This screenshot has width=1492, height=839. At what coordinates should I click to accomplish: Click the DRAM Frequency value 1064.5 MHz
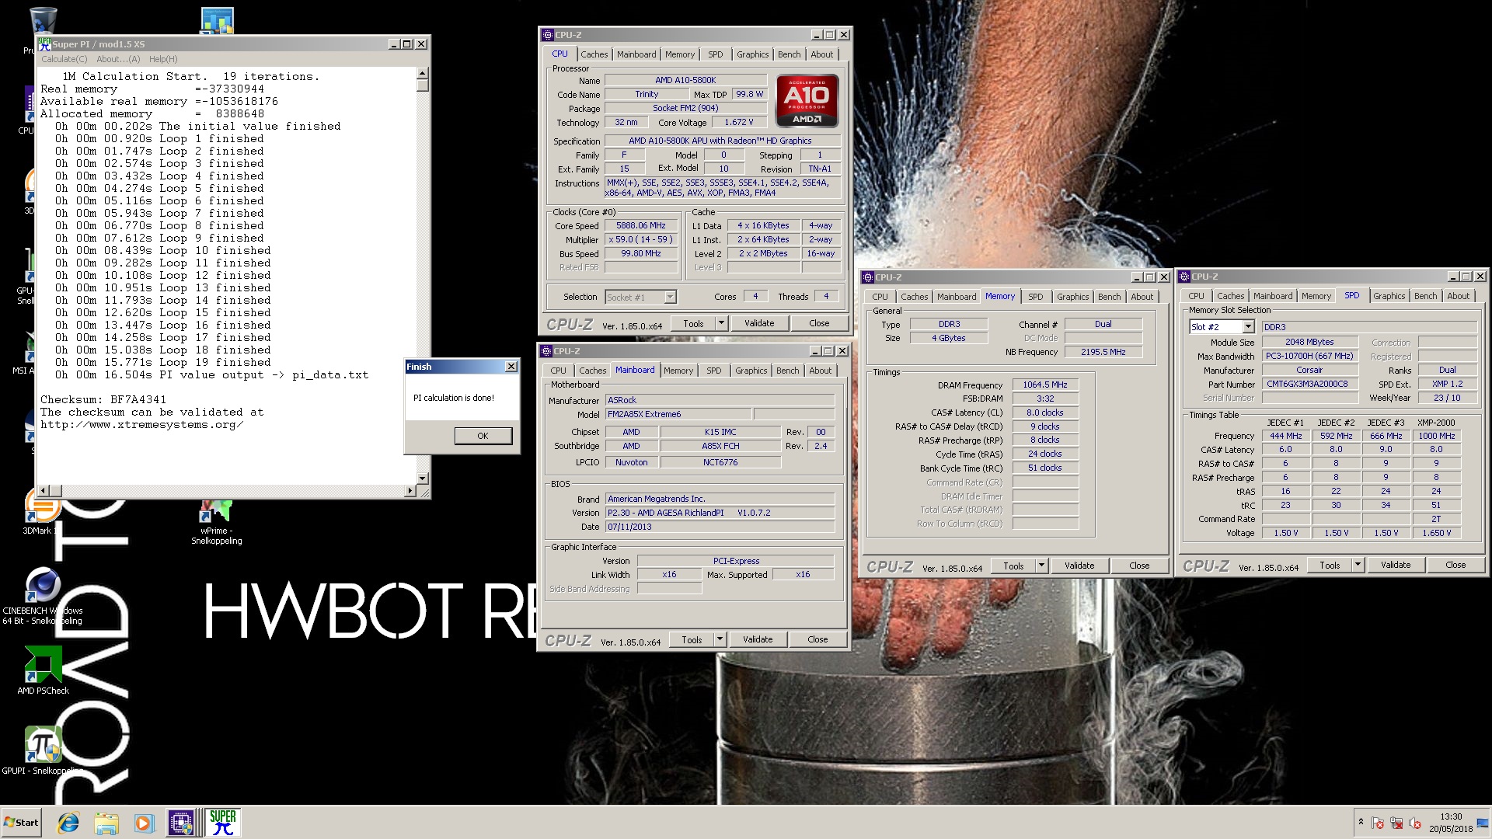[1045, 385]
